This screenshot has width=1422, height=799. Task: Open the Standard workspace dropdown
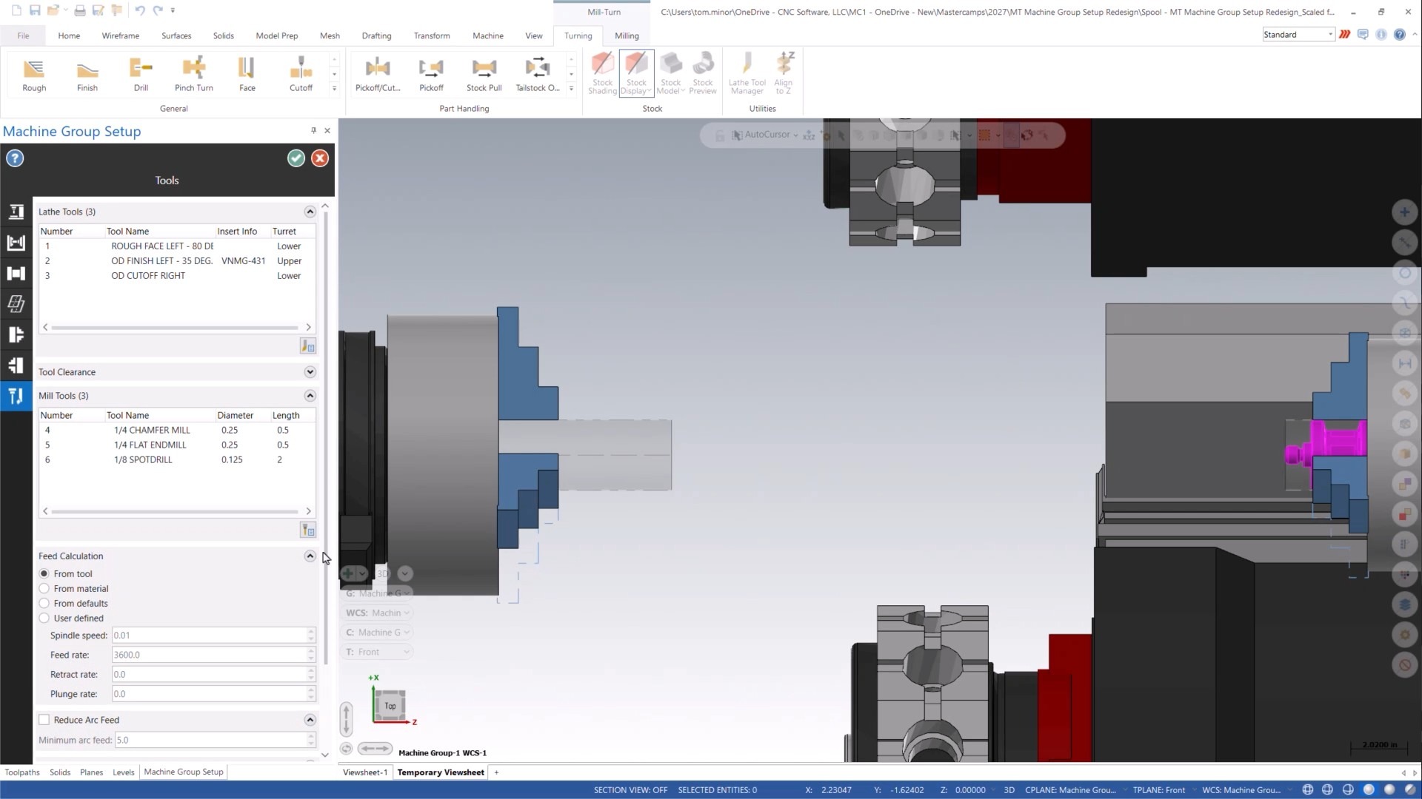[1298, 35]
